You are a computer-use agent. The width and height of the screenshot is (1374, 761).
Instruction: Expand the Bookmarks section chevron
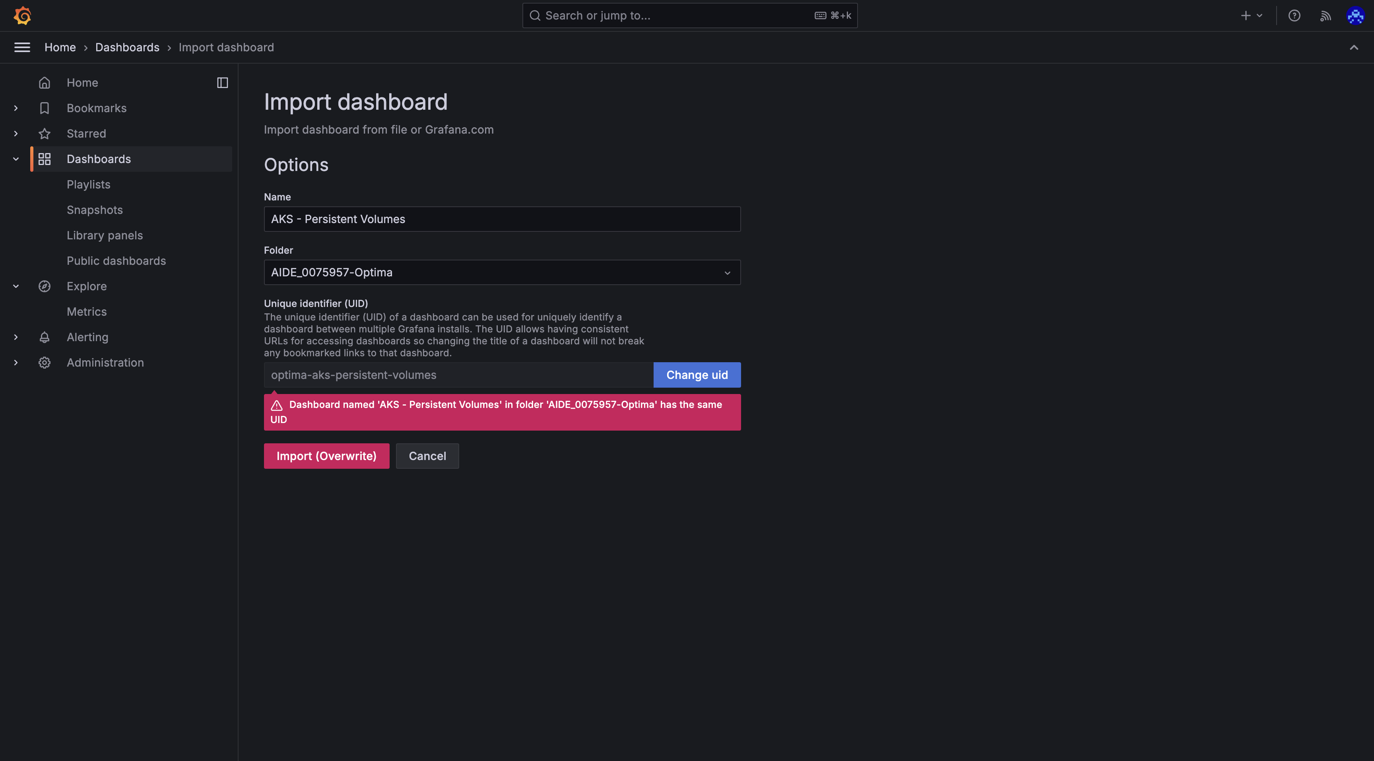pyautogui.click(x=16, y=108)
